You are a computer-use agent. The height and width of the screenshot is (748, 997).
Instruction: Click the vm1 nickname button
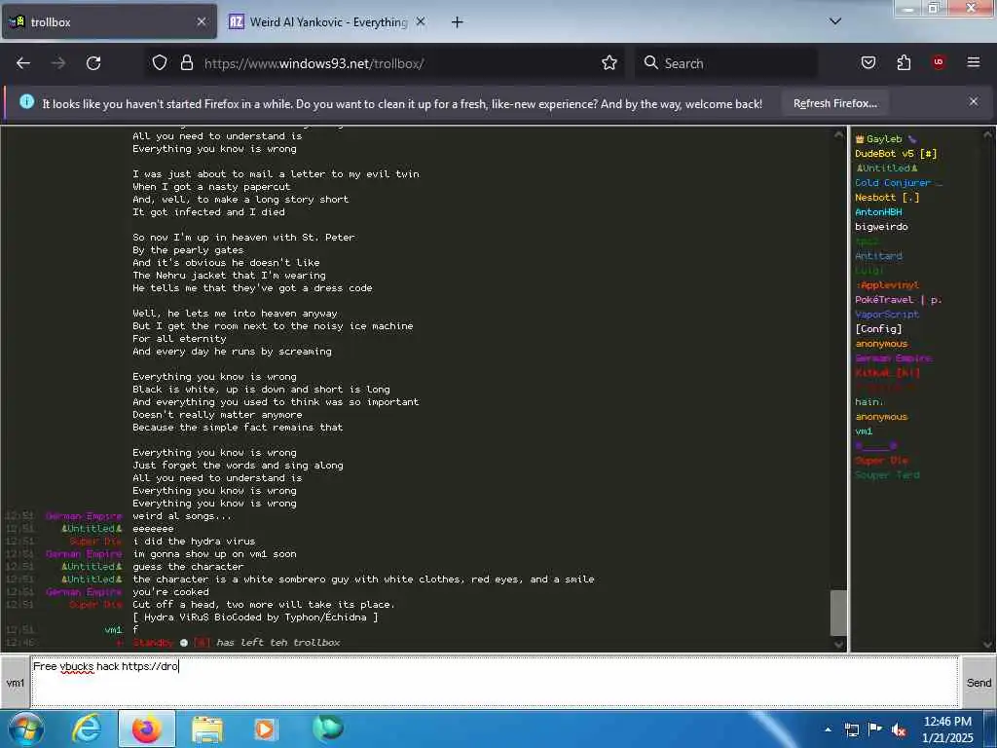click(16, 683)
